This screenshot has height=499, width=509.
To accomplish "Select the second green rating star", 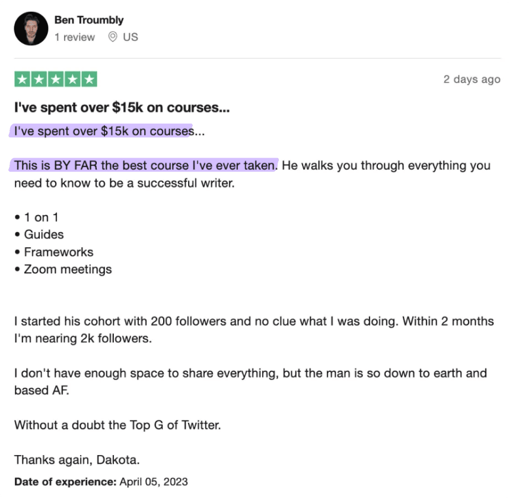I will (x=39, y=79).
